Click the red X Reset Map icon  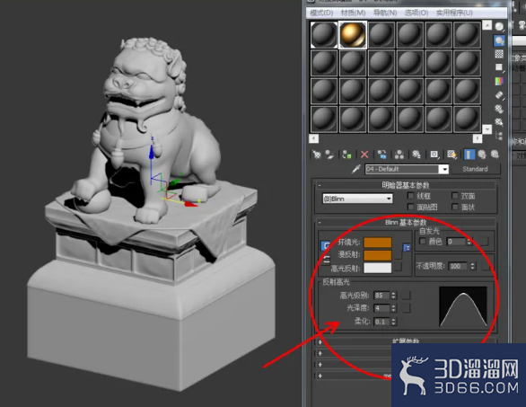(364, 155)
